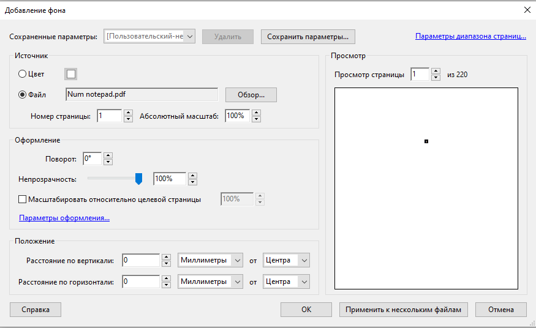
Task: Click the Num notepad.pdf file field
Action: (142, 94)
